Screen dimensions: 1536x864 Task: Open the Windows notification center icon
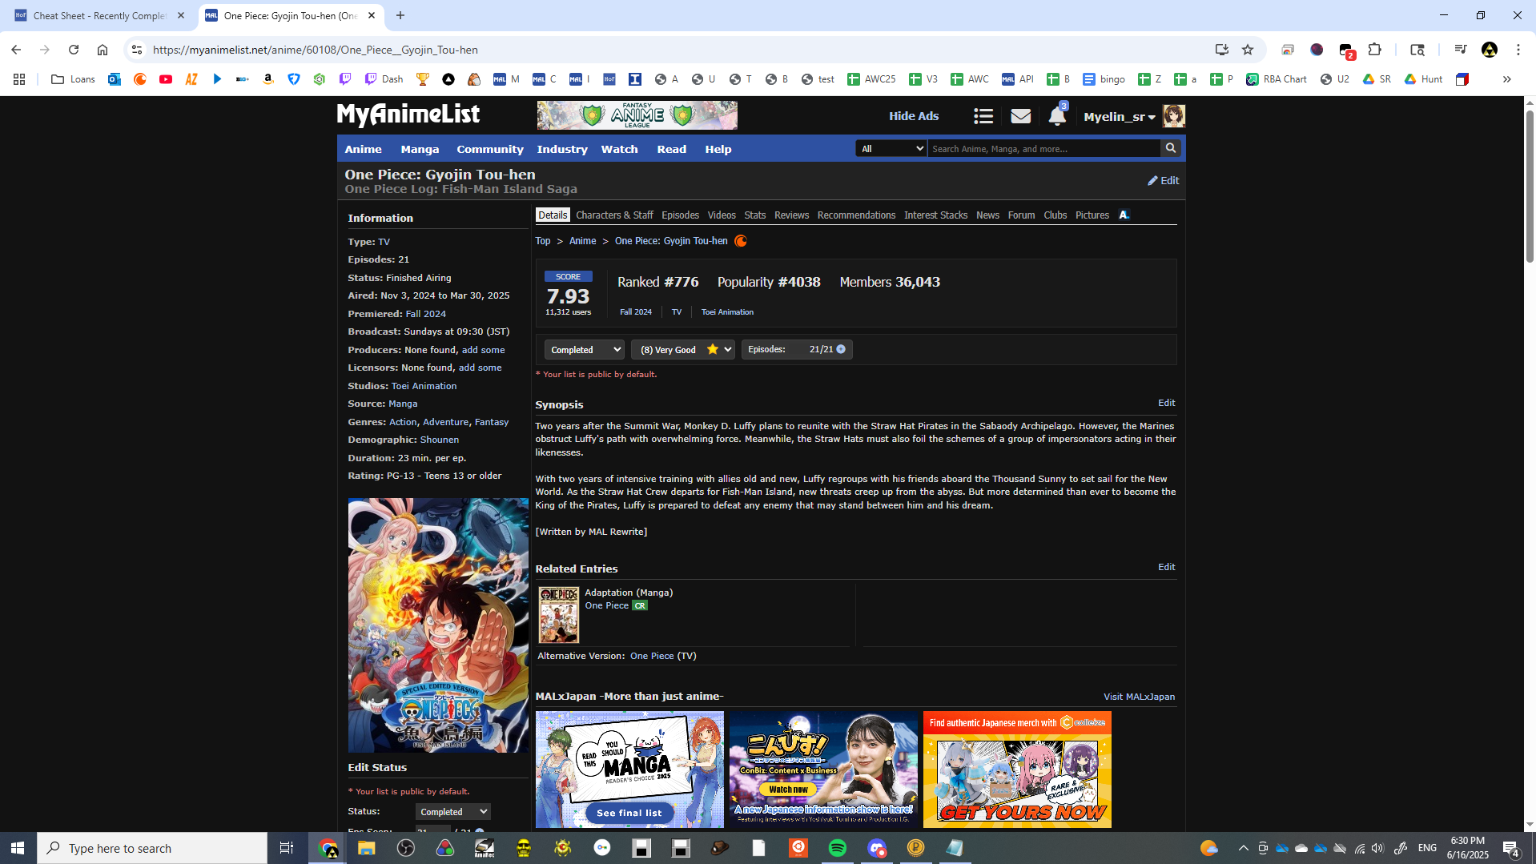(1511, 848)
